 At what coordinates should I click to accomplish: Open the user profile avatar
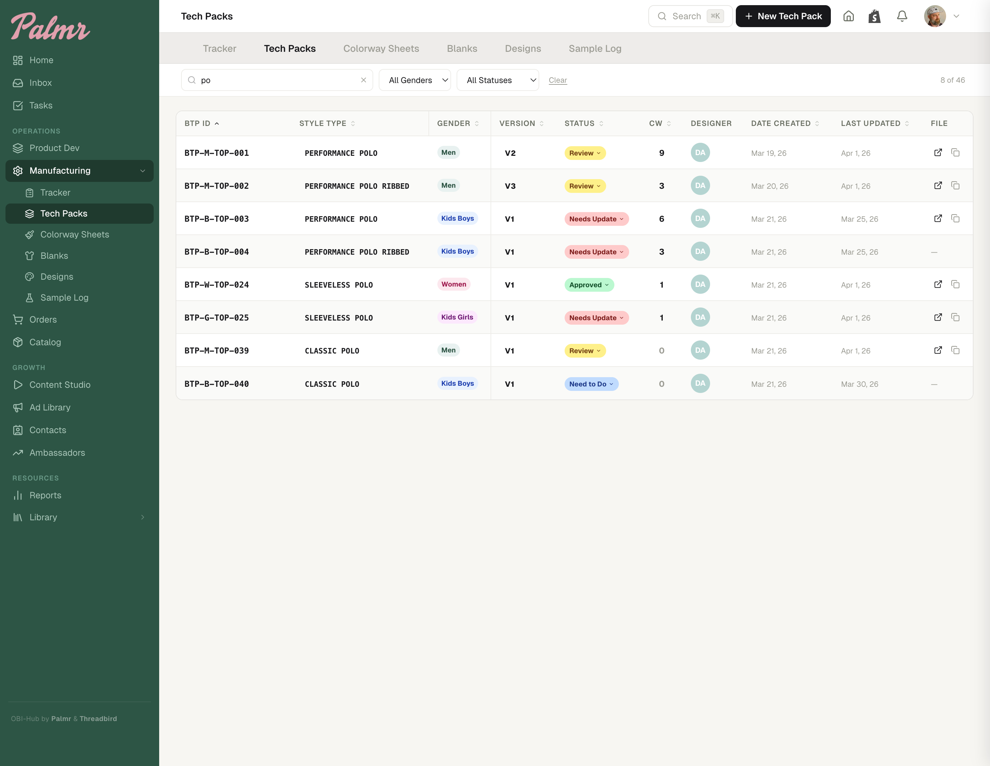(x=935, y=16)
